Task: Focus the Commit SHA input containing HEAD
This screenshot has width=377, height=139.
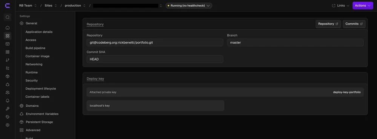Action: (155, 59)
